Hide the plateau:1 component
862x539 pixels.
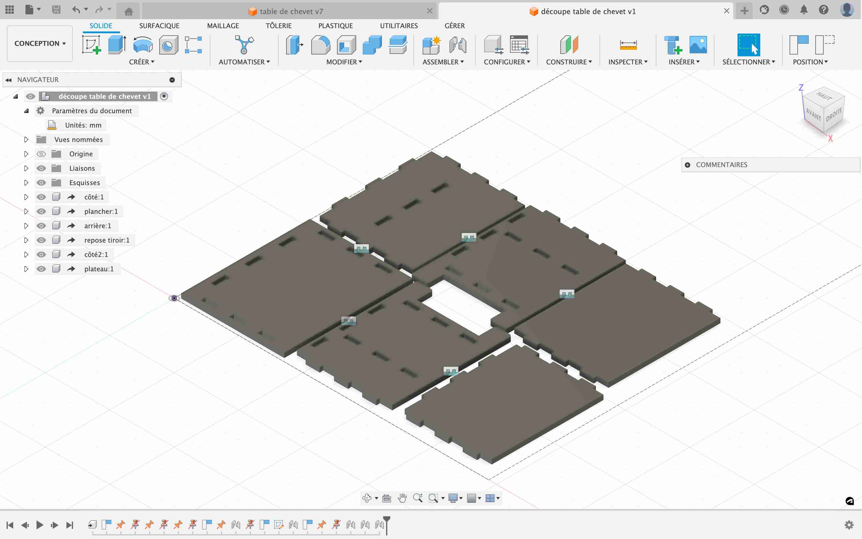pyautogui.click(x=41, y=269)
